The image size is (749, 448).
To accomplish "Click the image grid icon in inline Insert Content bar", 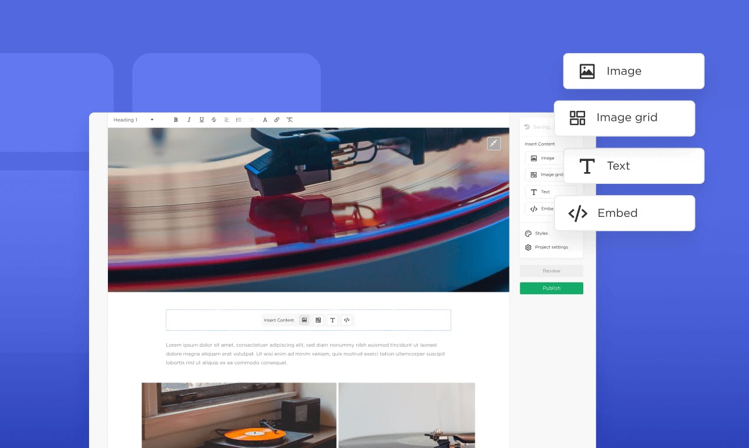I will pos(318,320).
